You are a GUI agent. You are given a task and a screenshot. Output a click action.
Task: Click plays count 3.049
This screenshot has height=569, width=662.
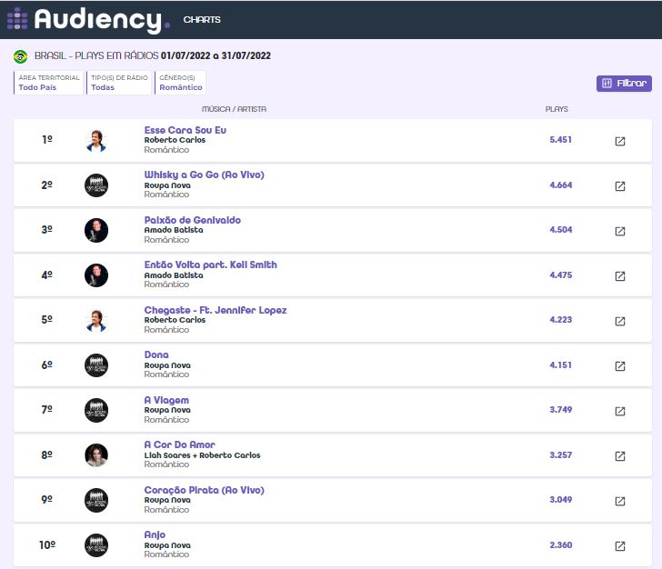click(x=561, y=499)
